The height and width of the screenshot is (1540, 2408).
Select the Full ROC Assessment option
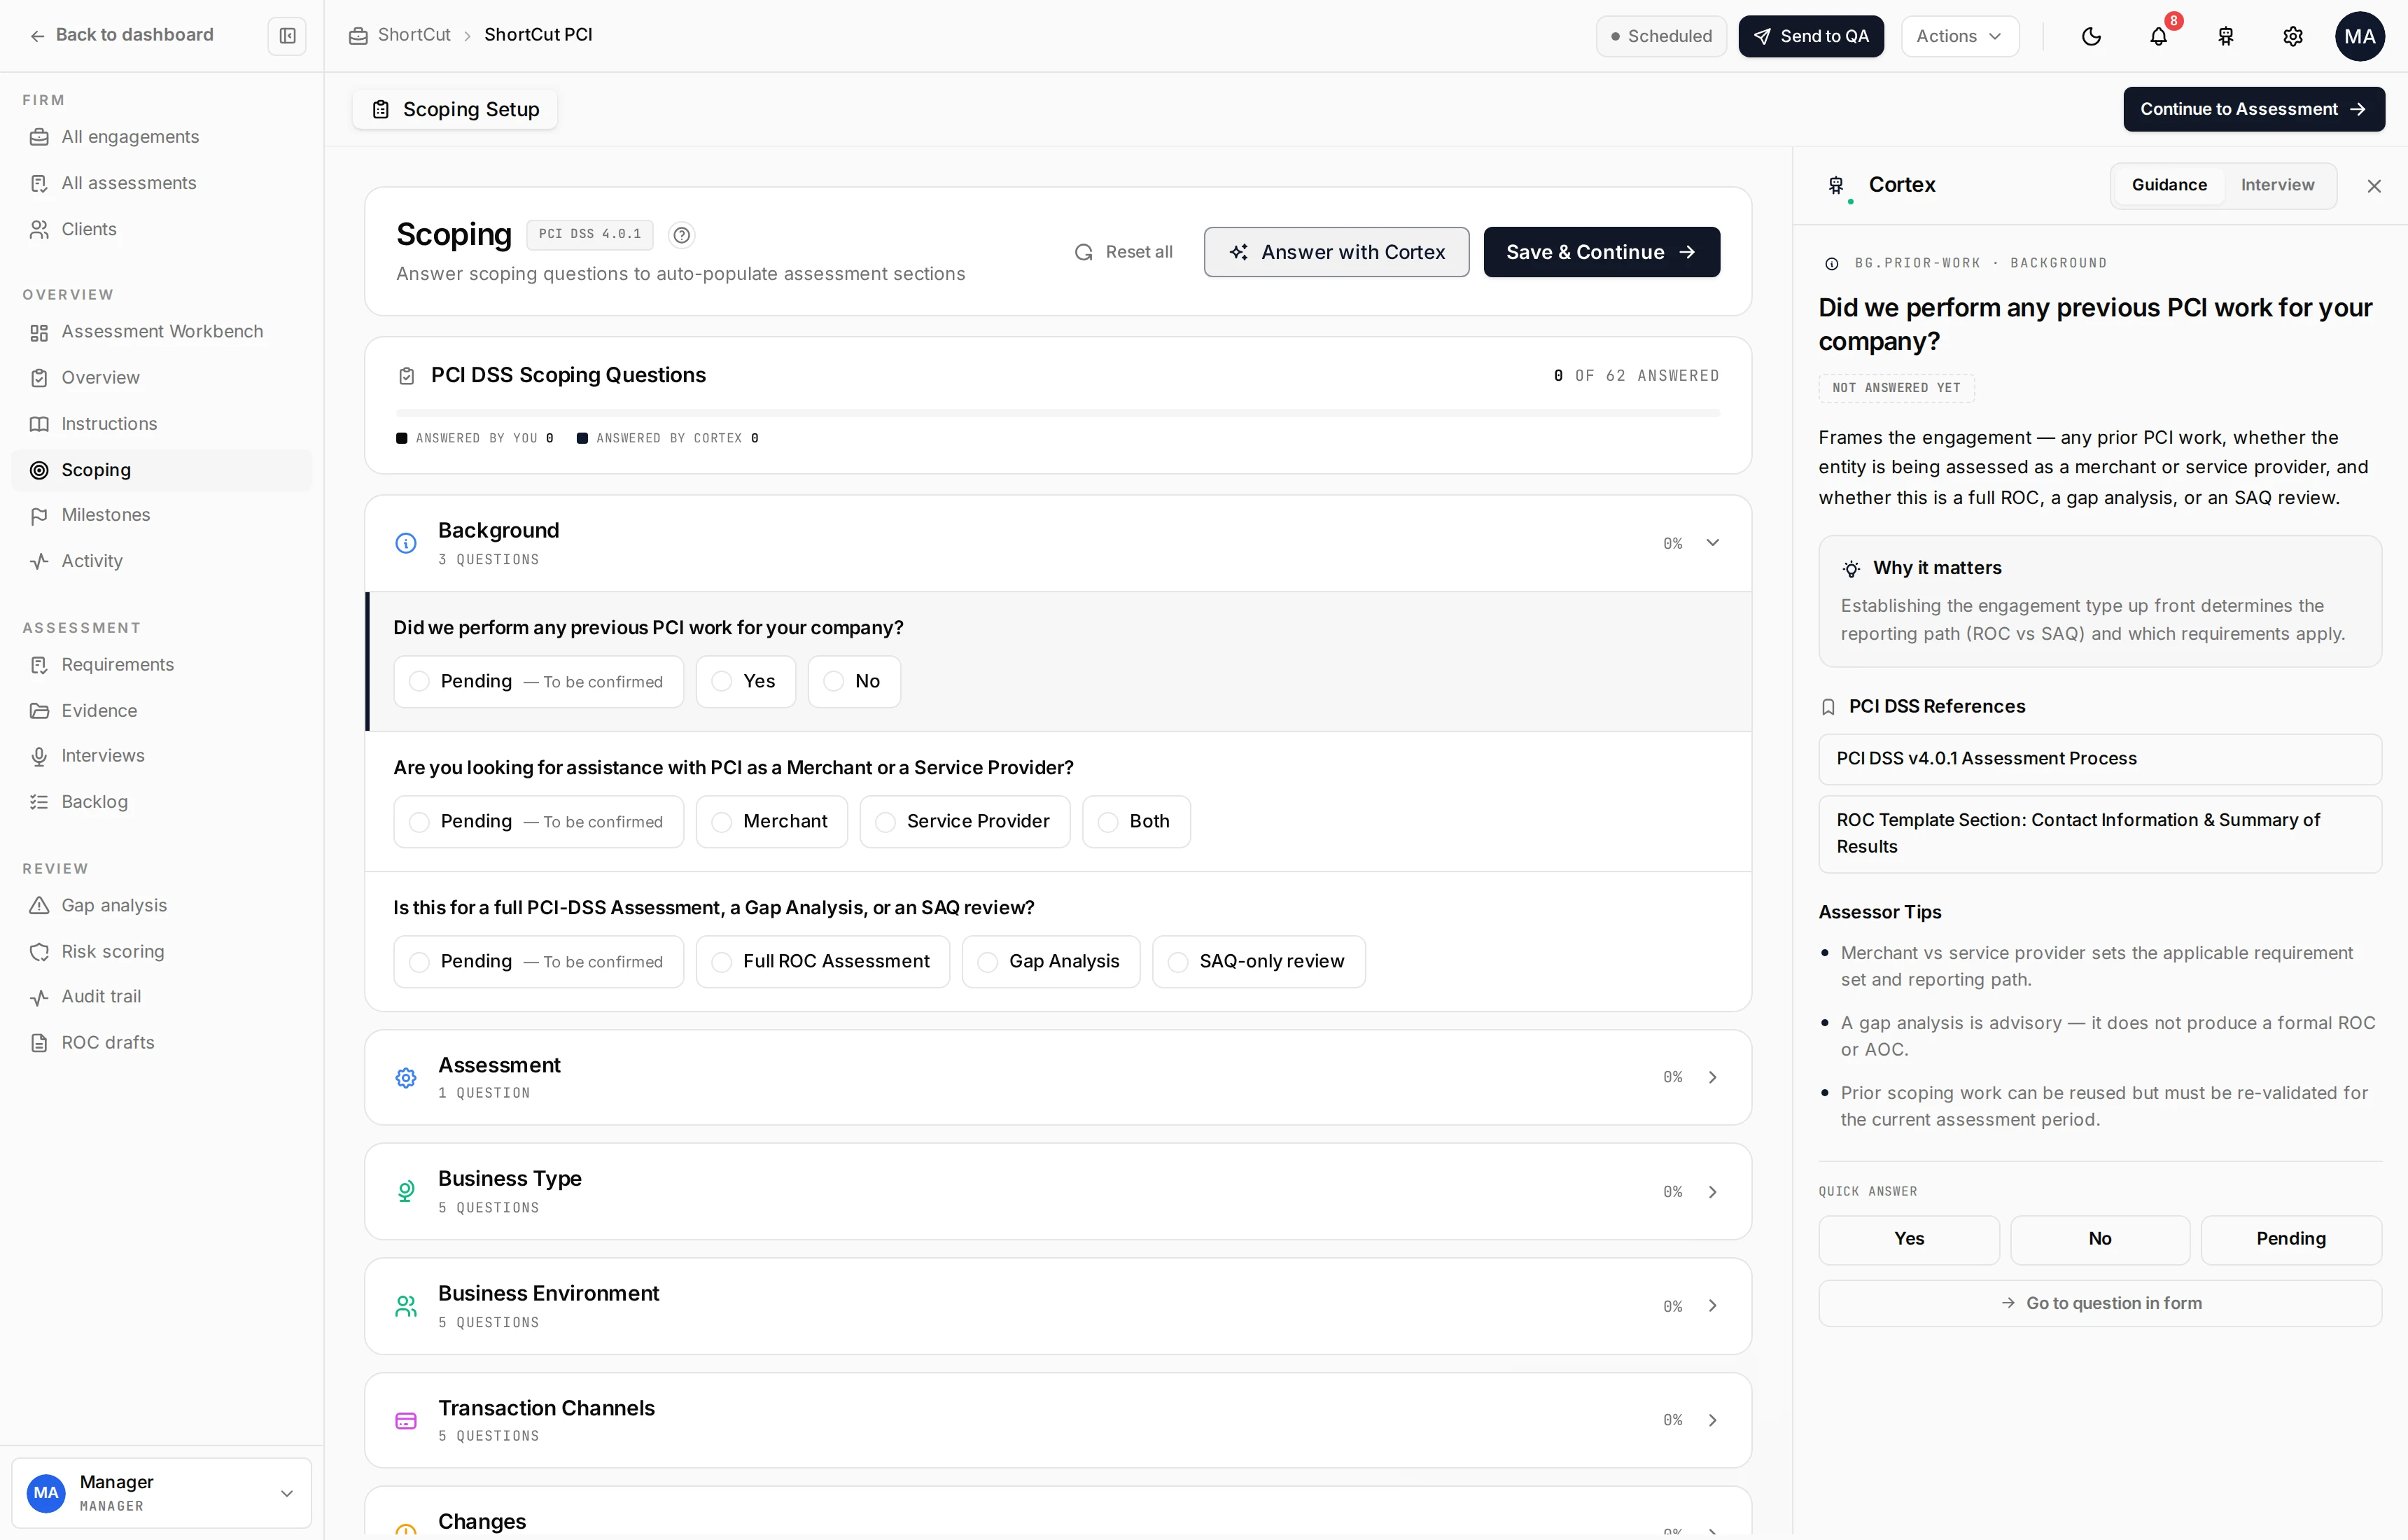pos(822,961)
